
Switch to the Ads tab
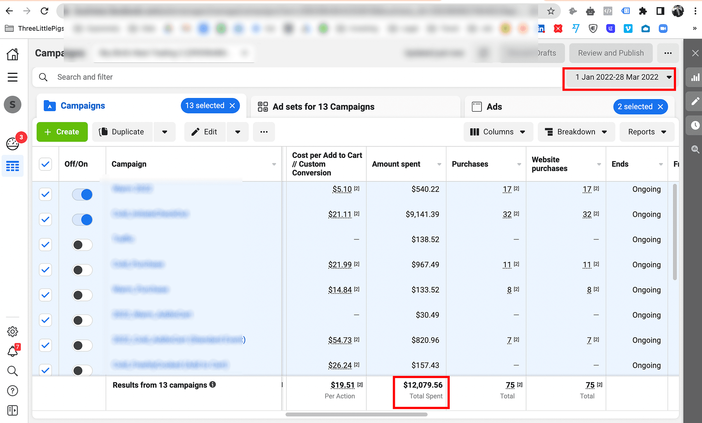coord(494,107)
